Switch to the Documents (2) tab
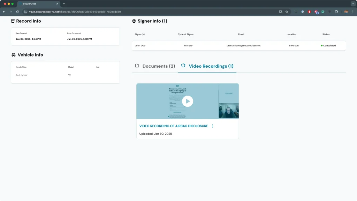Viewport: 357px width, 201px height. [x=155, y=66]
